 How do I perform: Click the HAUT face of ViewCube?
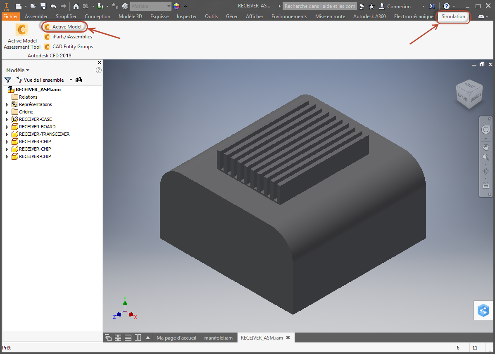tap(469, 85)
